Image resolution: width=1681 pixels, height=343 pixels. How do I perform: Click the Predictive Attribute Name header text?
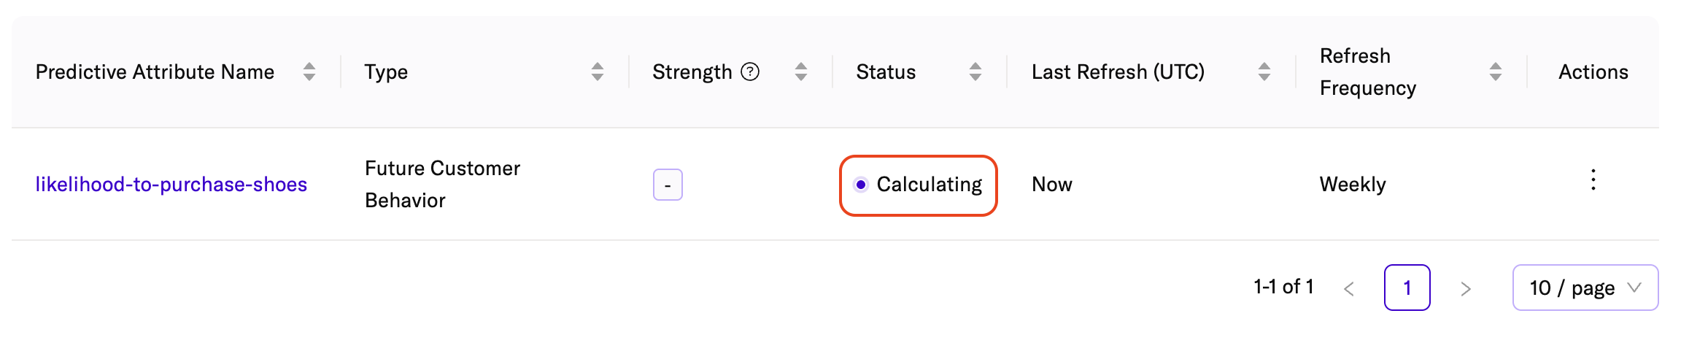(x=155, y=72)
